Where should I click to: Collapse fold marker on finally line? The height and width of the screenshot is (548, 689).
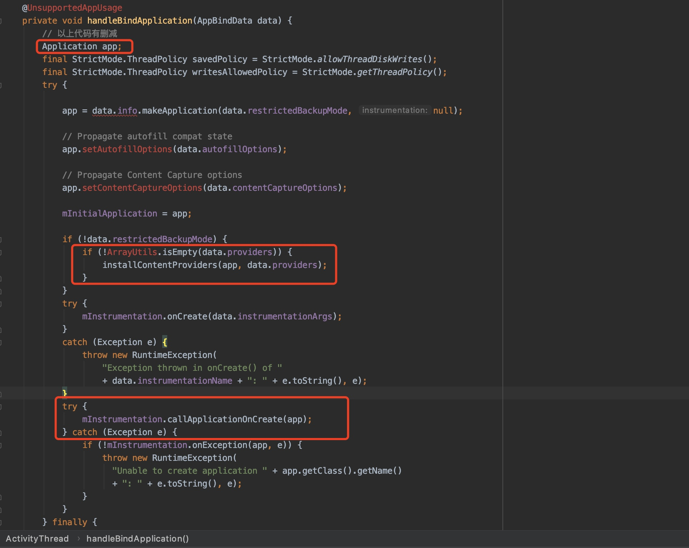pyautogui.click(x=1, y=522)
